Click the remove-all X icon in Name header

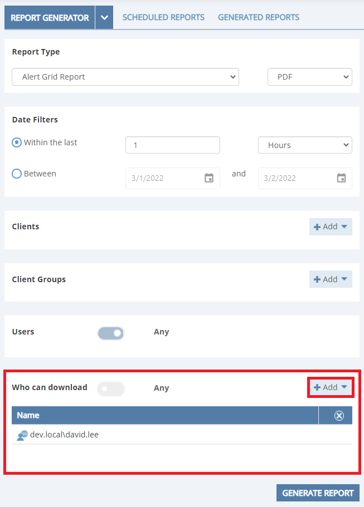(x=339, y=416)
